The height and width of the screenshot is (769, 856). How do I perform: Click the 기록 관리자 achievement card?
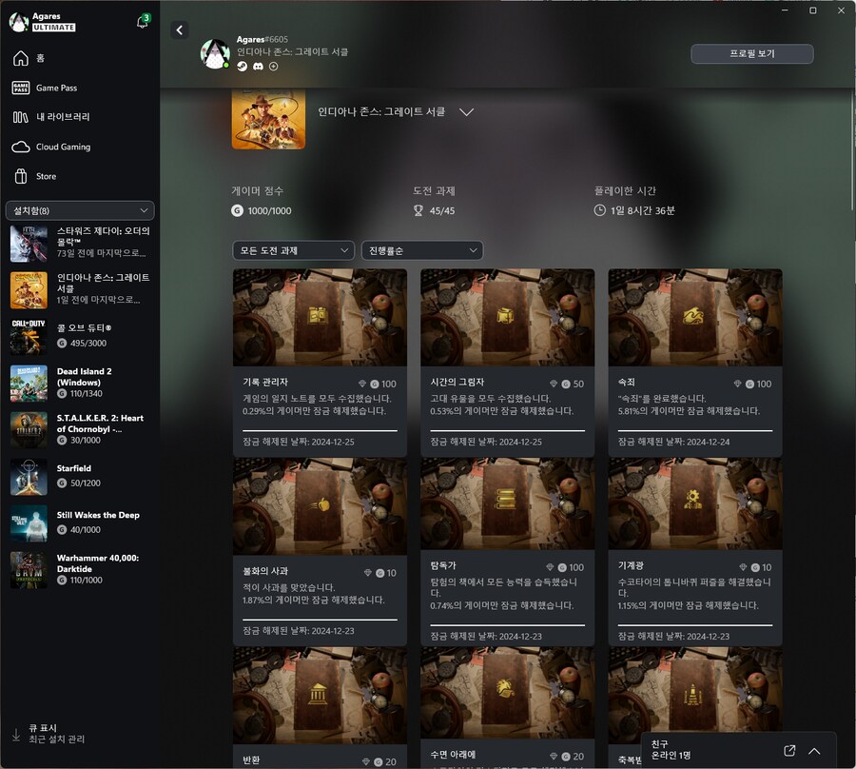click(x=320, y=363)
